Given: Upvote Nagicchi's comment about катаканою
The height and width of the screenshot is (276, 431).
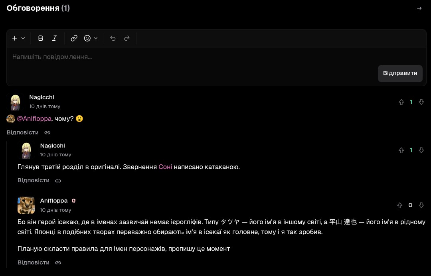Looking at the screenshot, I should tap(401, 150).
